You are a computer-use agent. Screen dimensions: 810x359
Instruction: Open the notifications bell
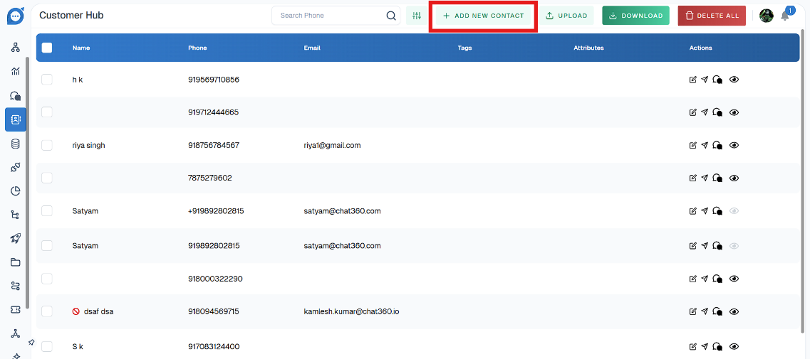tap(785, 16)
